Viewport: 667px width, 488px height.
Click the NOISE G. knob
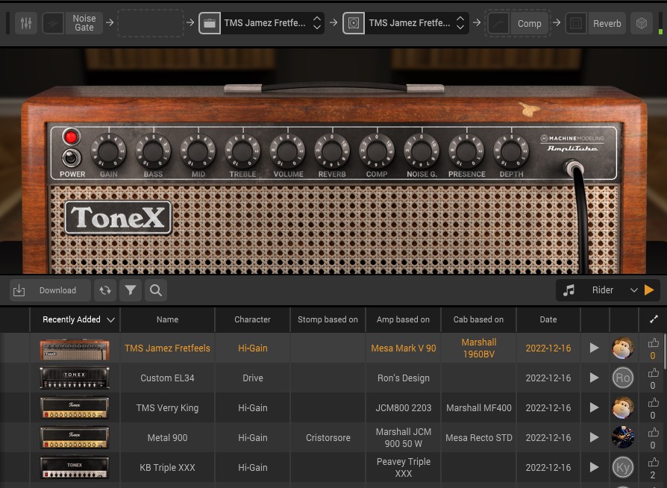coord(422,151)
